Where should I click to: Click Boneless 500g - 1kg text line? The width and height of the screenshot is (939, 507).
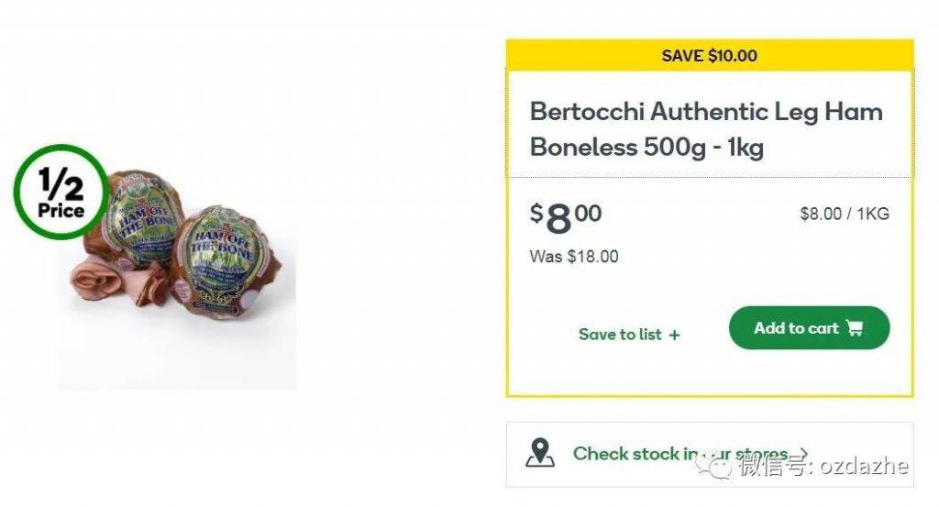click(x=646, y=148)
